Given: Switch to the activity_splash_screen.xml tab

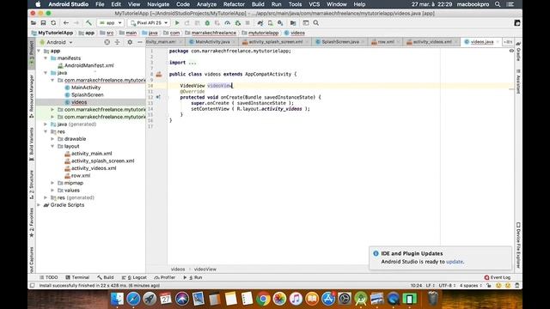Looking at the screenshot, I should (275, 42).
